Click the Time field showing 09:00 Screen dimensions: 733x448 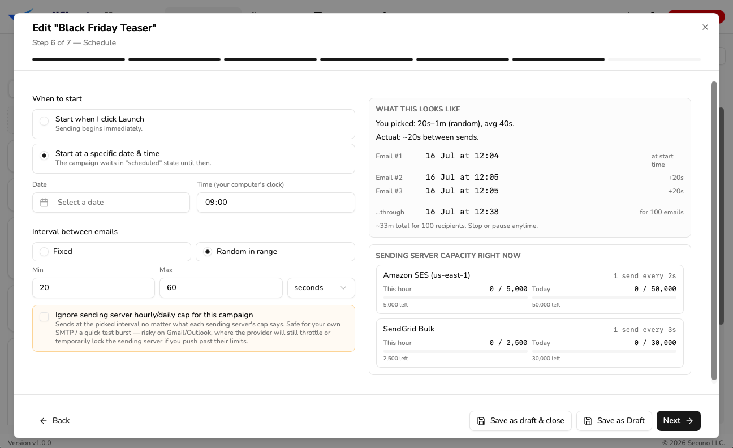pyautogui.click(x=276, y=203)
